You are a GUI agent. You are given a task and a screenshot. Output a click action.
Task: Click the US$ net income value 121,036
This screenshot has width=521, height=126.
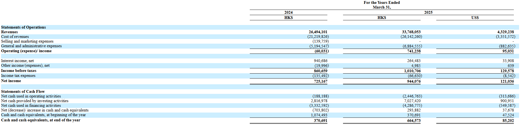pos(507,81)
